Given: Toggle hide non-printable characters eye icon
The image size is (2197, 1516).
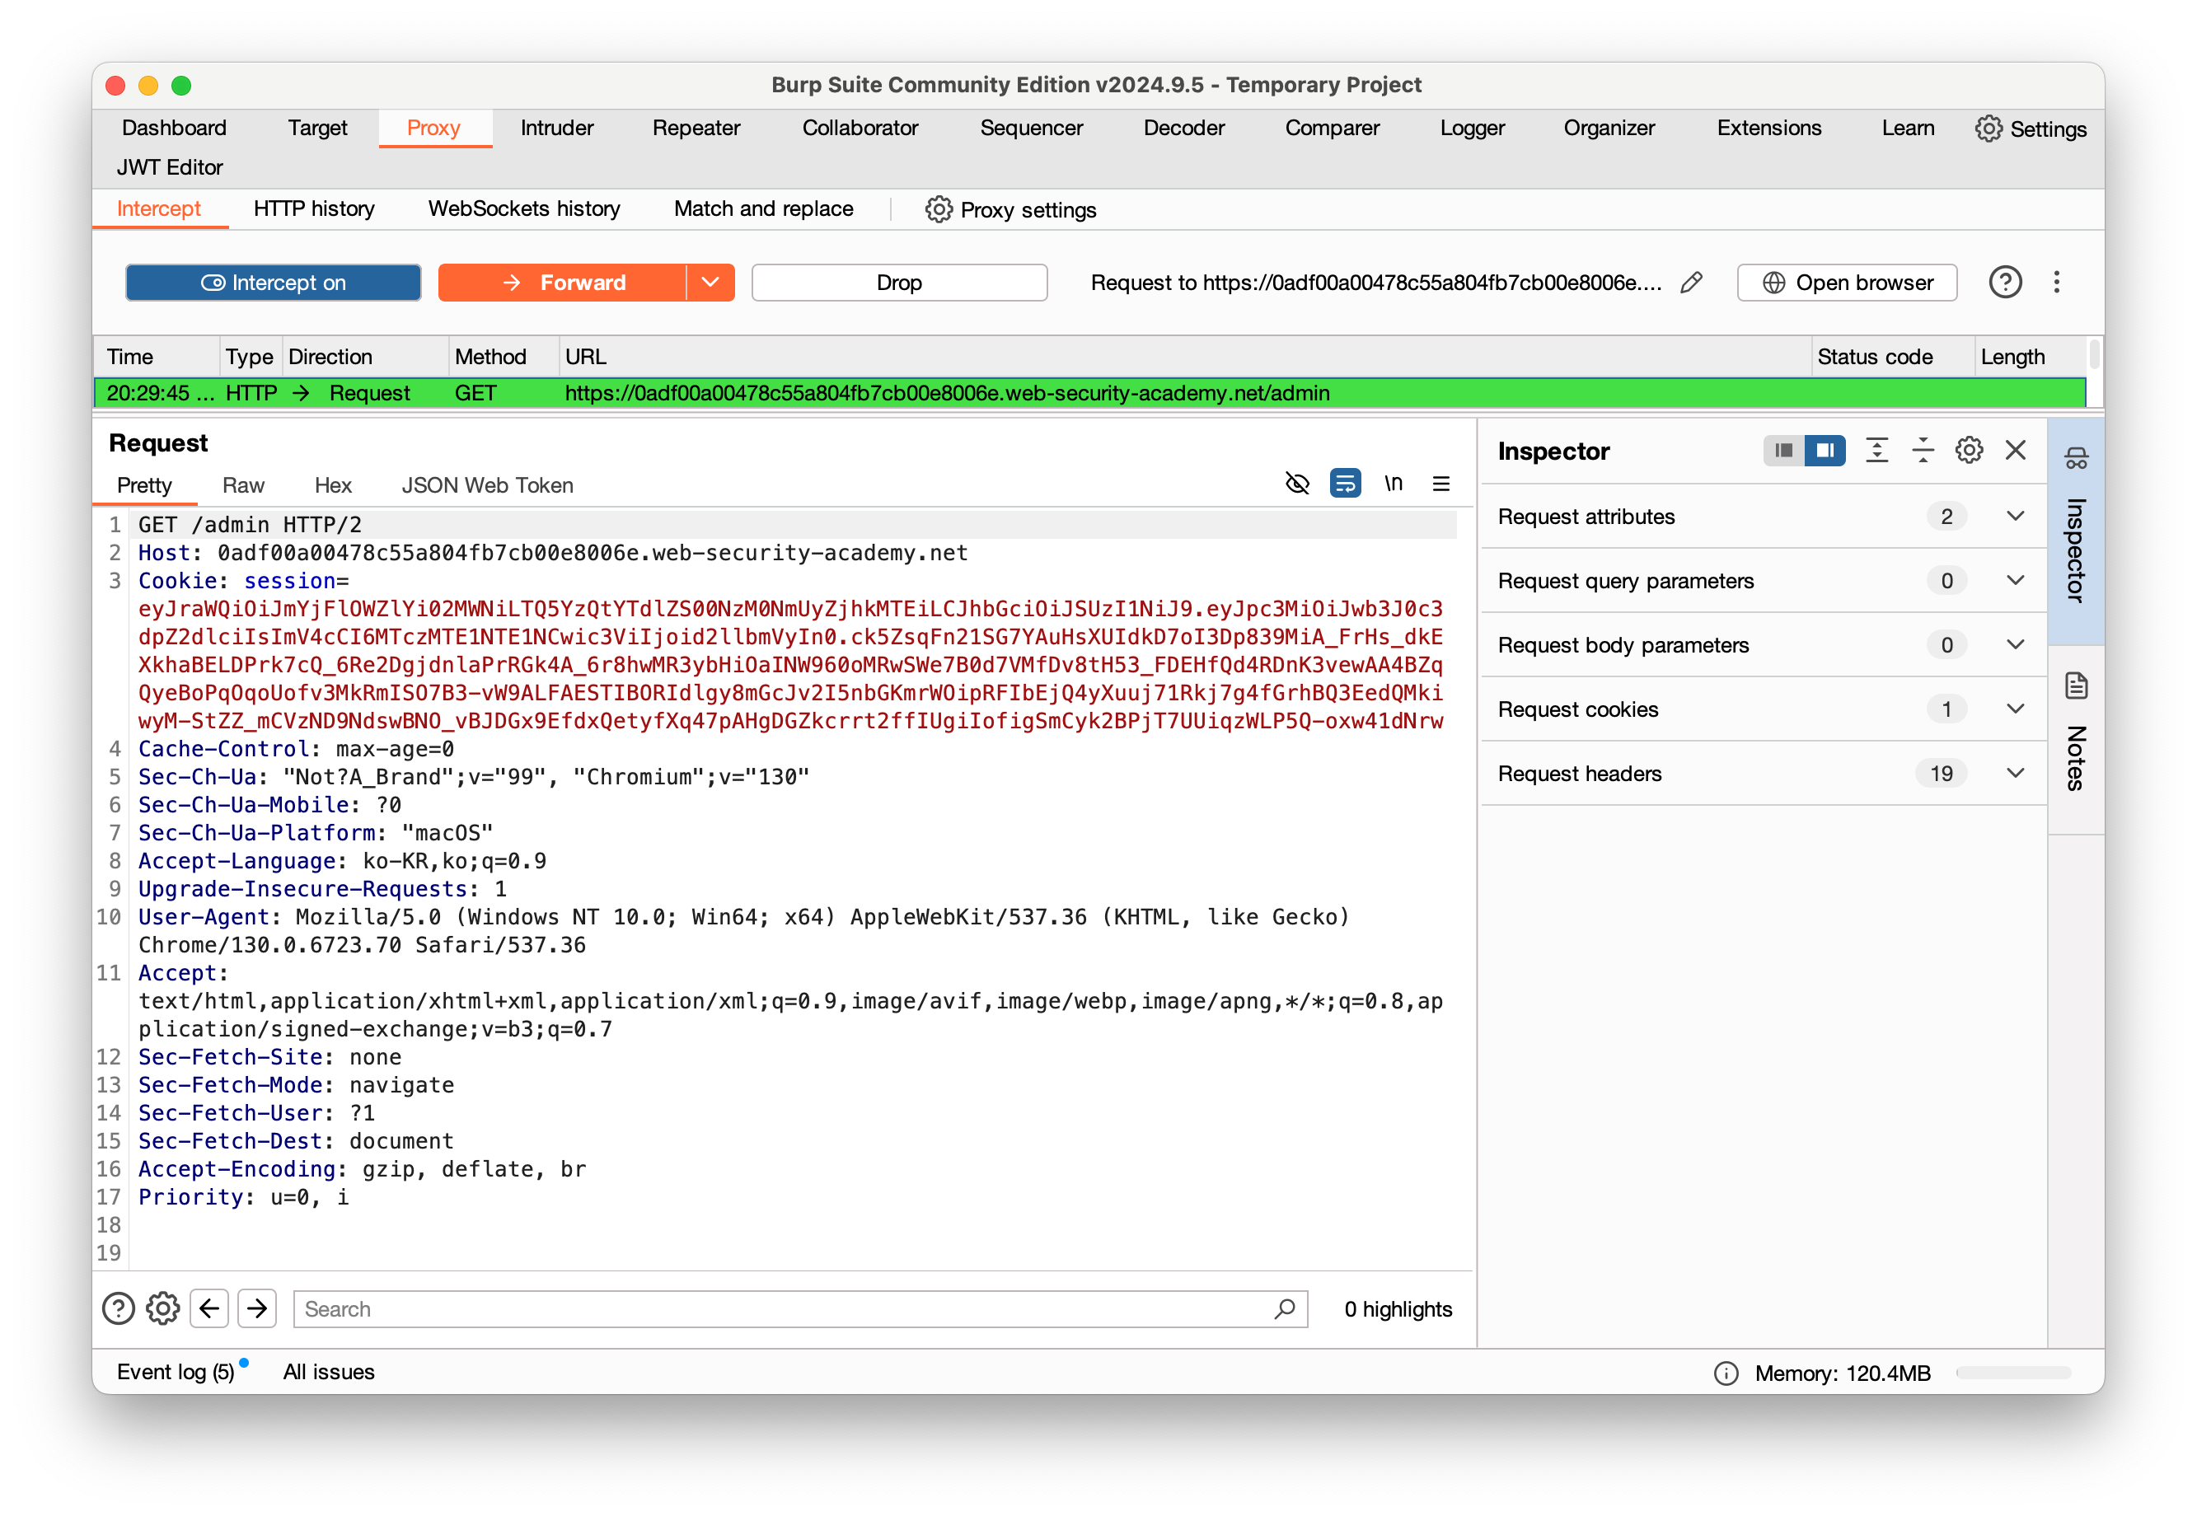Looking at the screenshot, I should coord(1296,484).
